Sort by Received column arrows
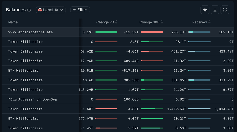 tap(209, 22)
